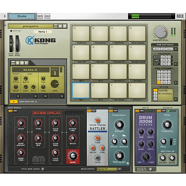Image resolution: width=186 pixels, height=186 pixels.
Task: Select pad group E for Link
Action: pyautogui.click(x=166, y=60)
